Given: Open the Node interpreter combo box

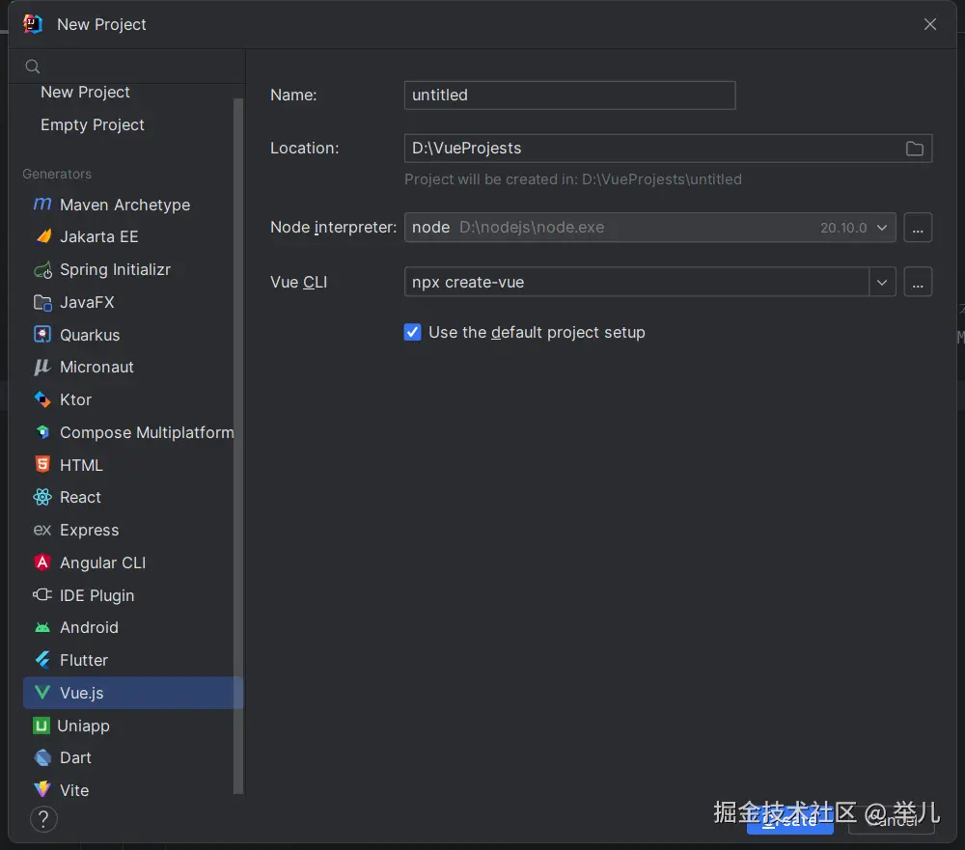Looking at the screenshot, I should (x=649, y=228).
